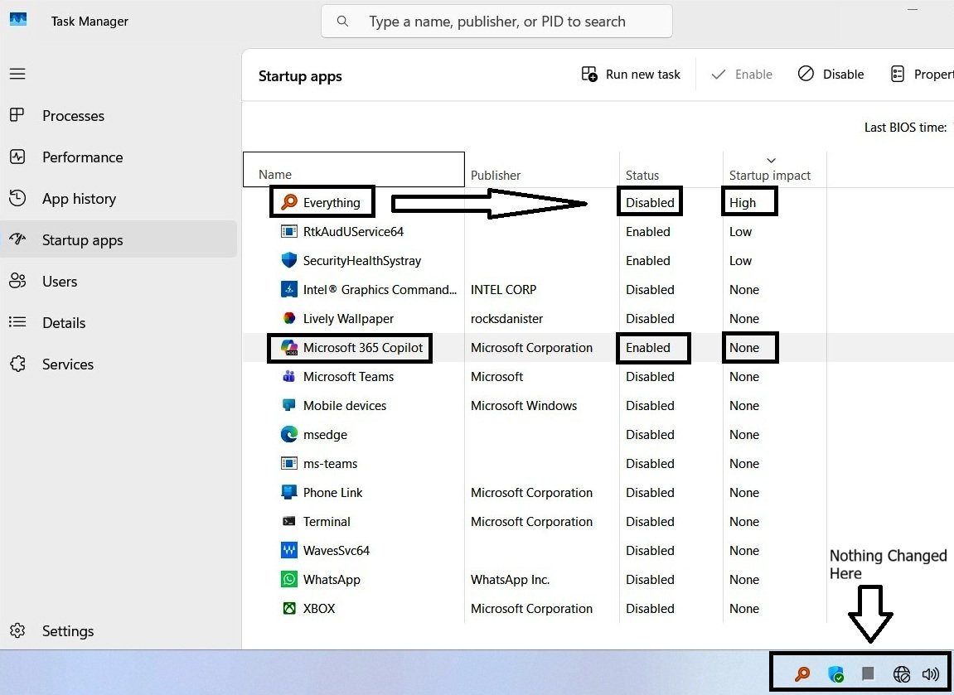Click the SecurityHealthSystray shield icon
This screenshot has height=695, width=954.
click(289, 260)
